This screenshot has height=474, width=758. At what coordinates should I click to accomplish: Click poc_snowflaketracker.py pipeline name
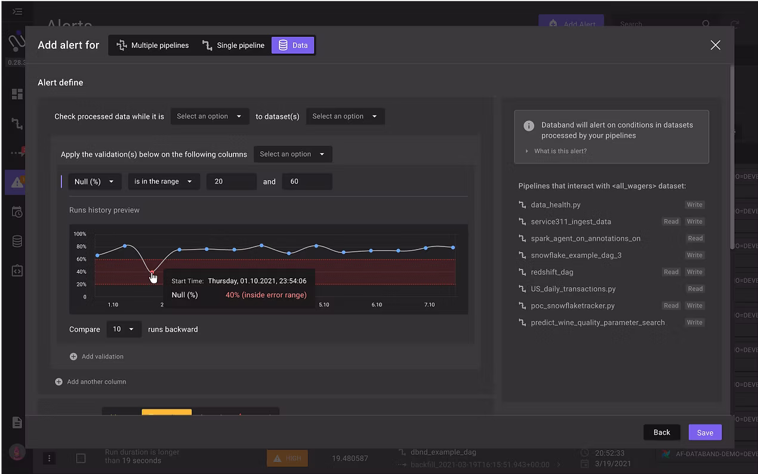[572, 305]
